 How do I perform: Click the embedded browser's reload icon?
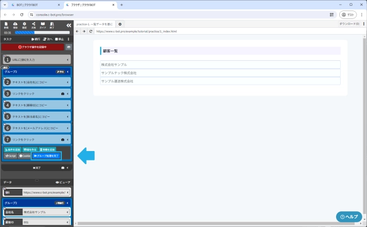pyautogui.click(x=91, y=31)
